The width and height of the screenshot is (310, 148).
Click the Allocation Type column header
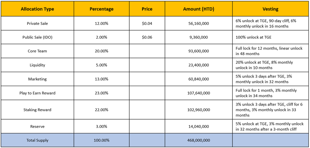[37, 9]
